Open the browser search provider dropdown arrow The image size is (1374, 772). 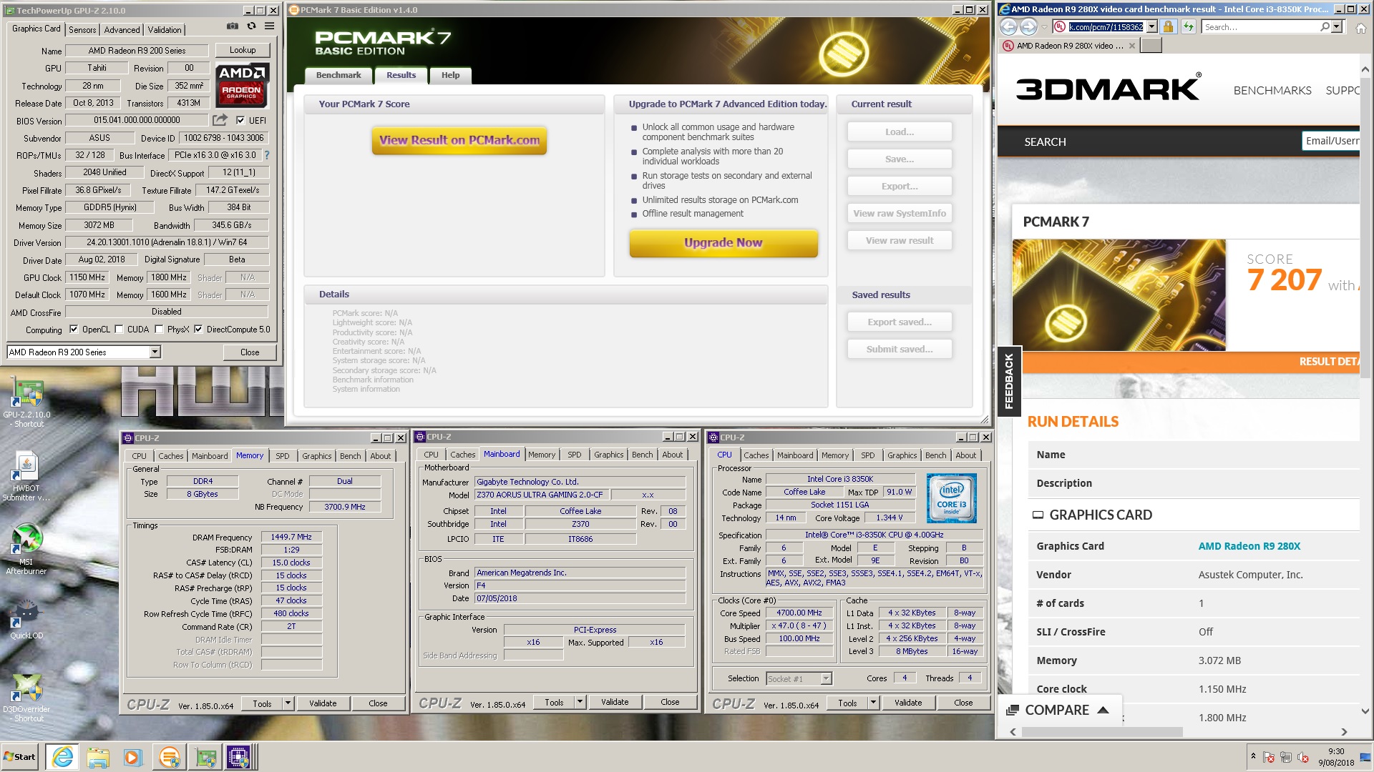click(1338, 27)
